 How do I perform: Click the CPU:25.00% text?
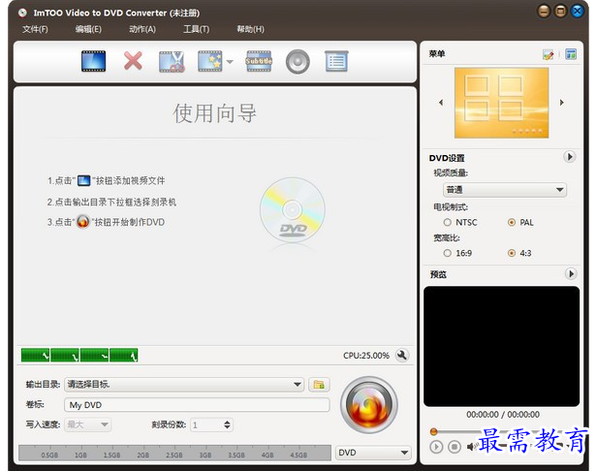pos(366,356)
